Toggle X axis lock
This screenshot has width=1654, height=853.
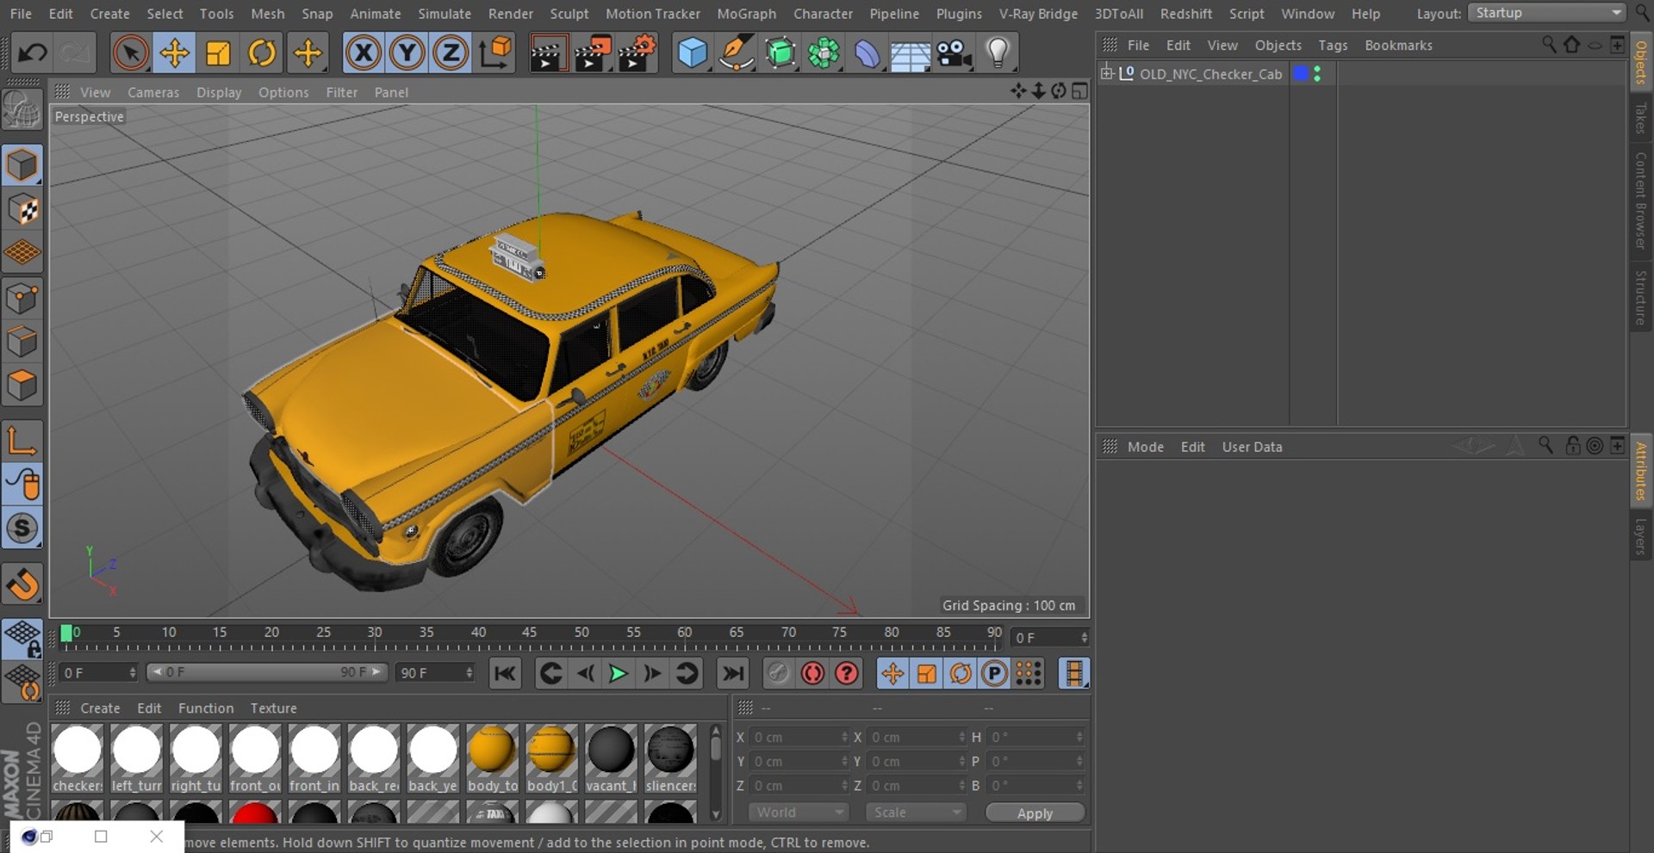pyautogui.click(x=364, y=53)
